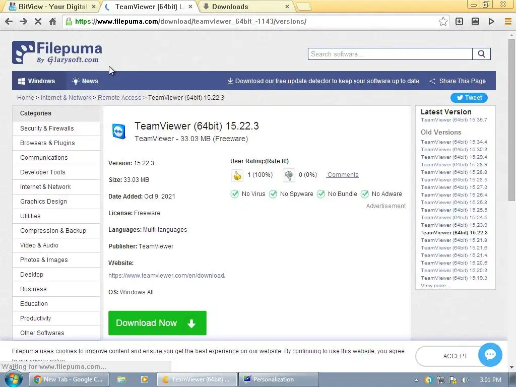Open latest version TeamViewer 15.35.7
The image size is (516, 387).
coord(454,120)
